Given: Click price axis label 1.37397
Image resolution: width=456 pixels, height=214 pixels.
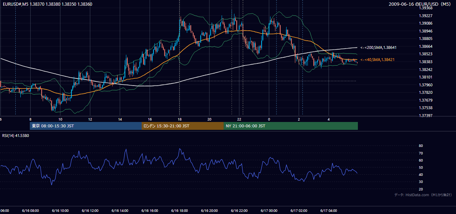Looking at the screenshot, I should point(426,116).
